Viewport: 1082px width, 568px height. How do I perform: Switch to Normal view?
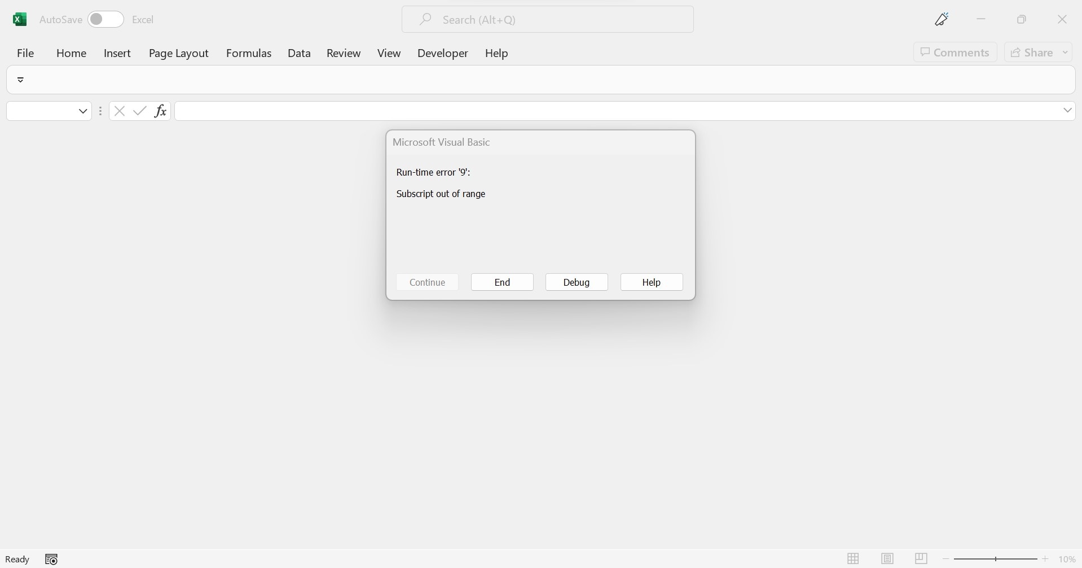(853, 559)
